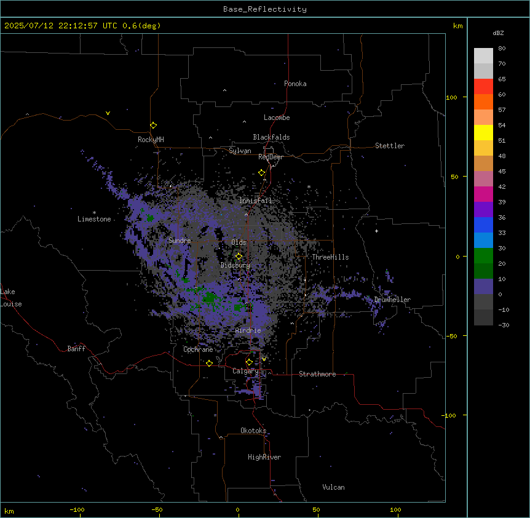The image size is (530, 518).
Task: Select the light blue 33 dBZ legend swatch
Action: click(483, 241)
